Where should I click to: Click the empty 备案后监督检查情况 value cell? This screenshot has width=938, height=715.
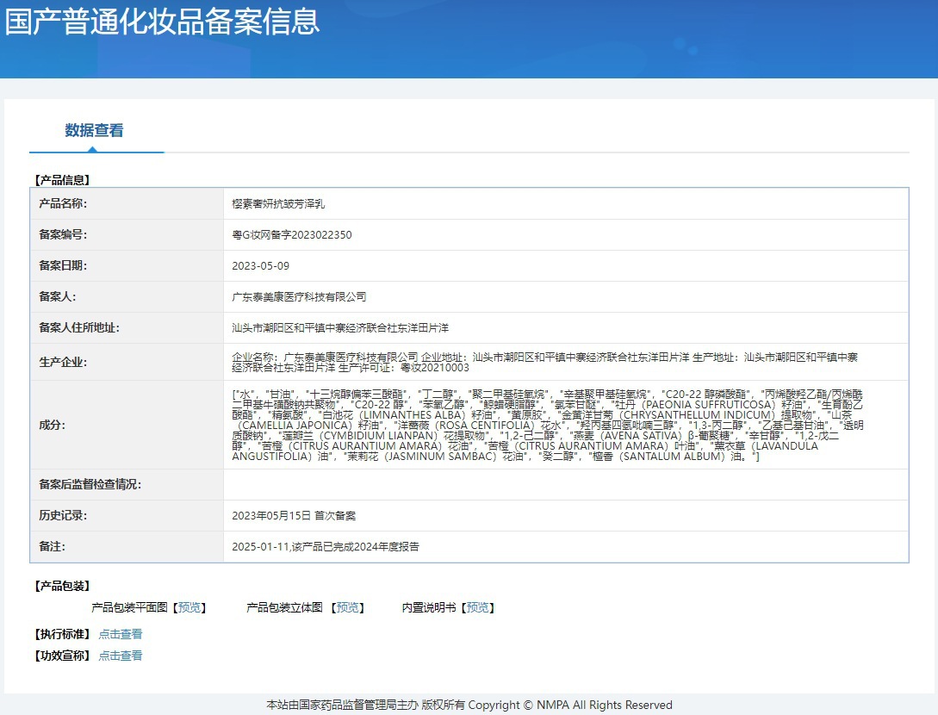[x=565, y=485]
